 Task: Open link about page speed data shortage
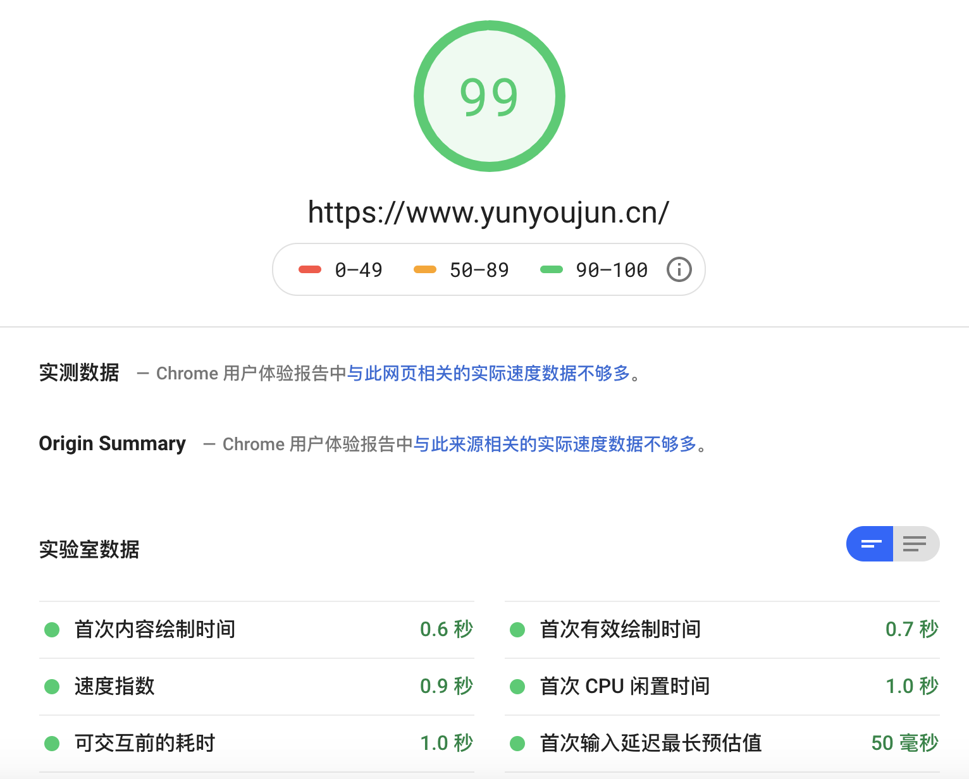click(488, 374)
